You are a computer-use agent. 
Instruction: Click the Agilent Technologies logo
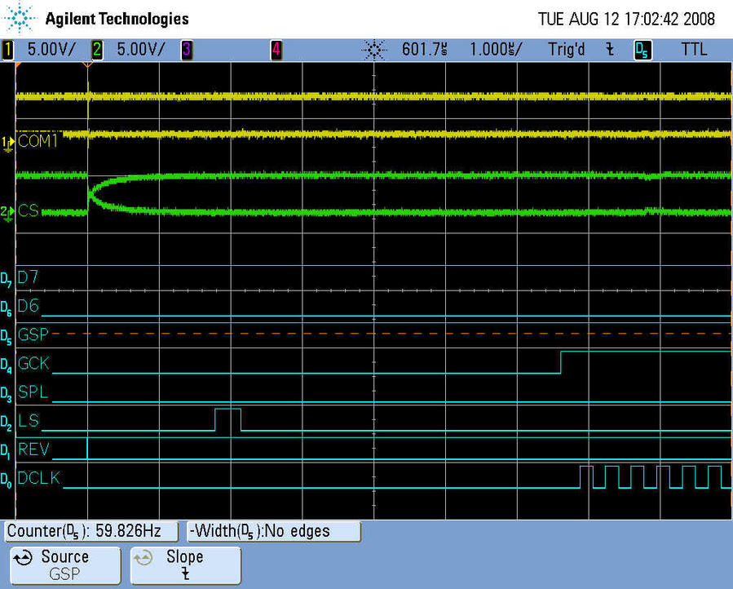coord(19,18)
